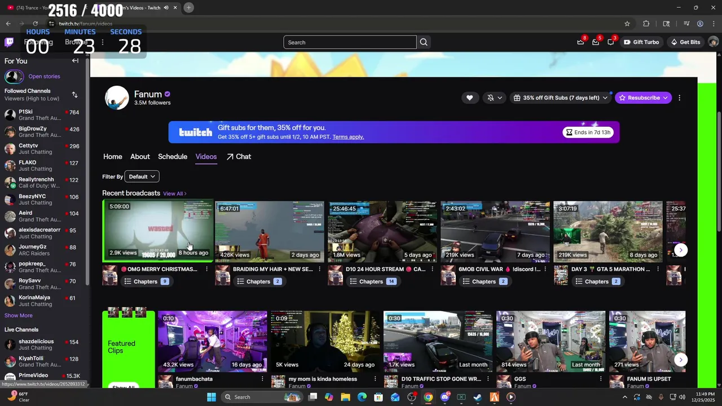Open the Twitch inbox icon

pos(596,42)
